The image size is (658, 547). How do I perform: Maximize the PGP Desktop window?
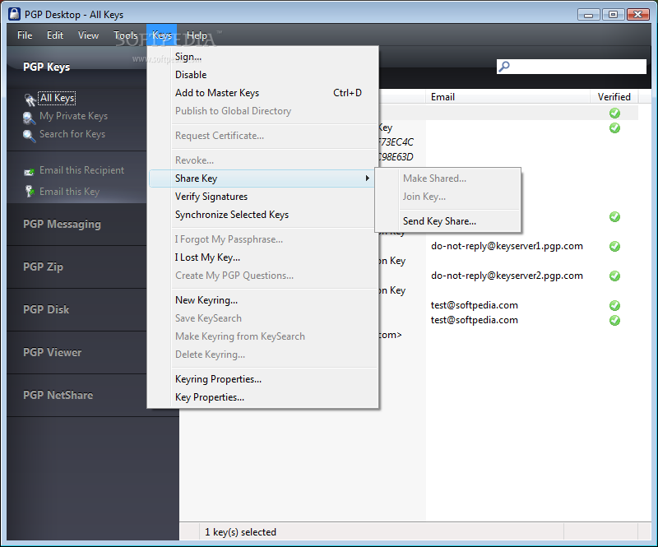point(613,15)
